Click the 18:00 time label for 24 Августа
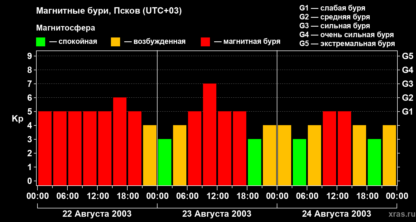 click(367, 196)
